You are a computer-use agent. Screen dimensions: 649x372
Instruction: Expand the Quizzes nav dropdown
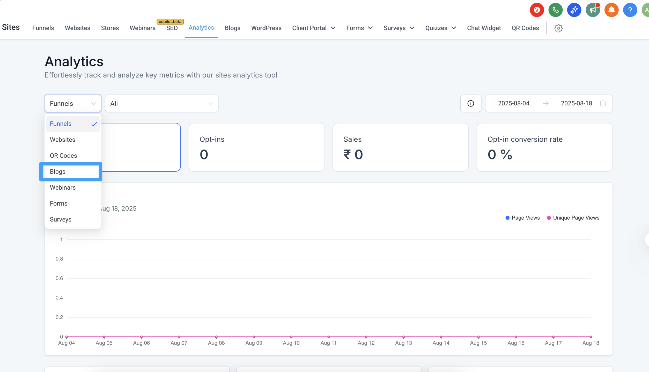tap(440, 28)
